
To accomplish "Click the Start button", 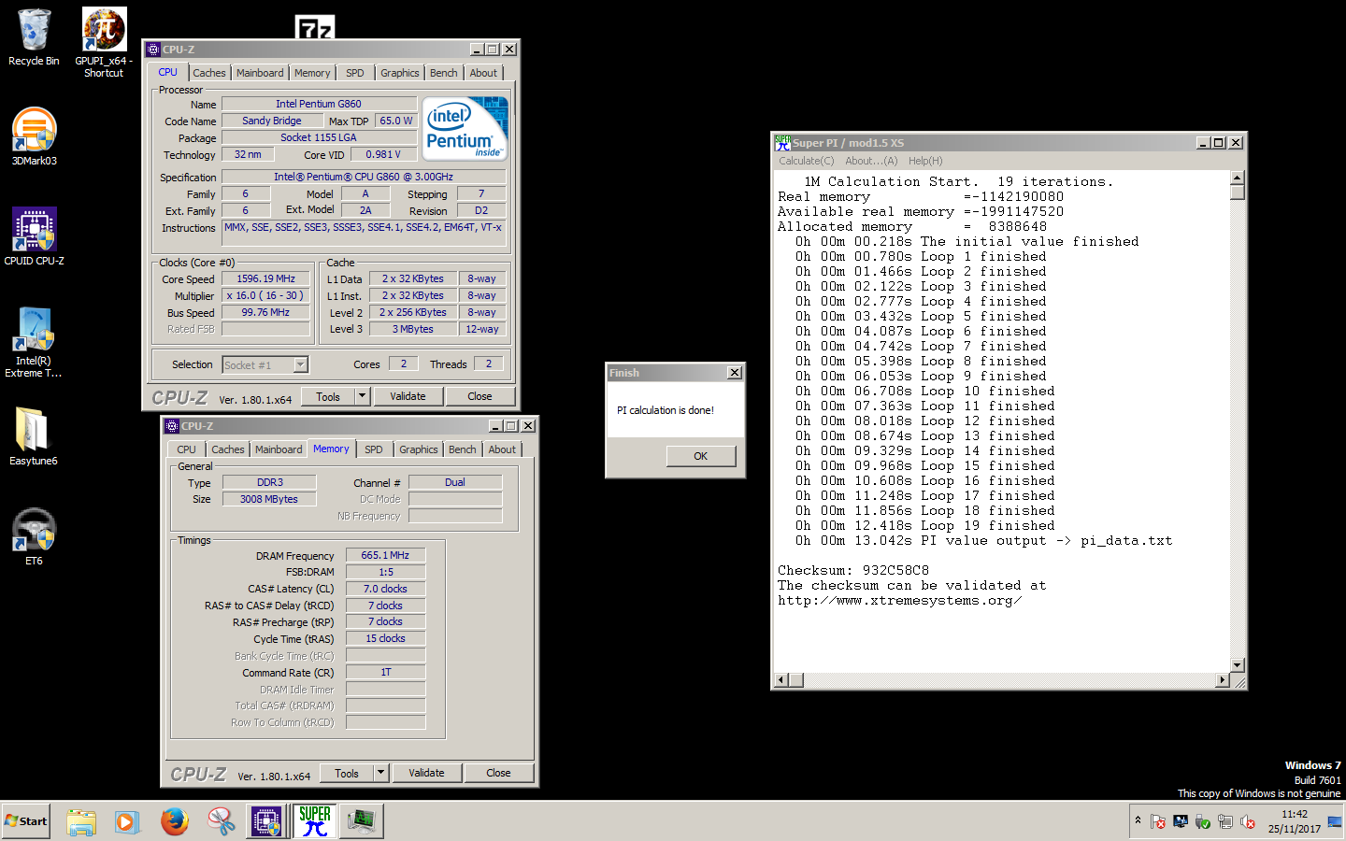I will [25, 821].
